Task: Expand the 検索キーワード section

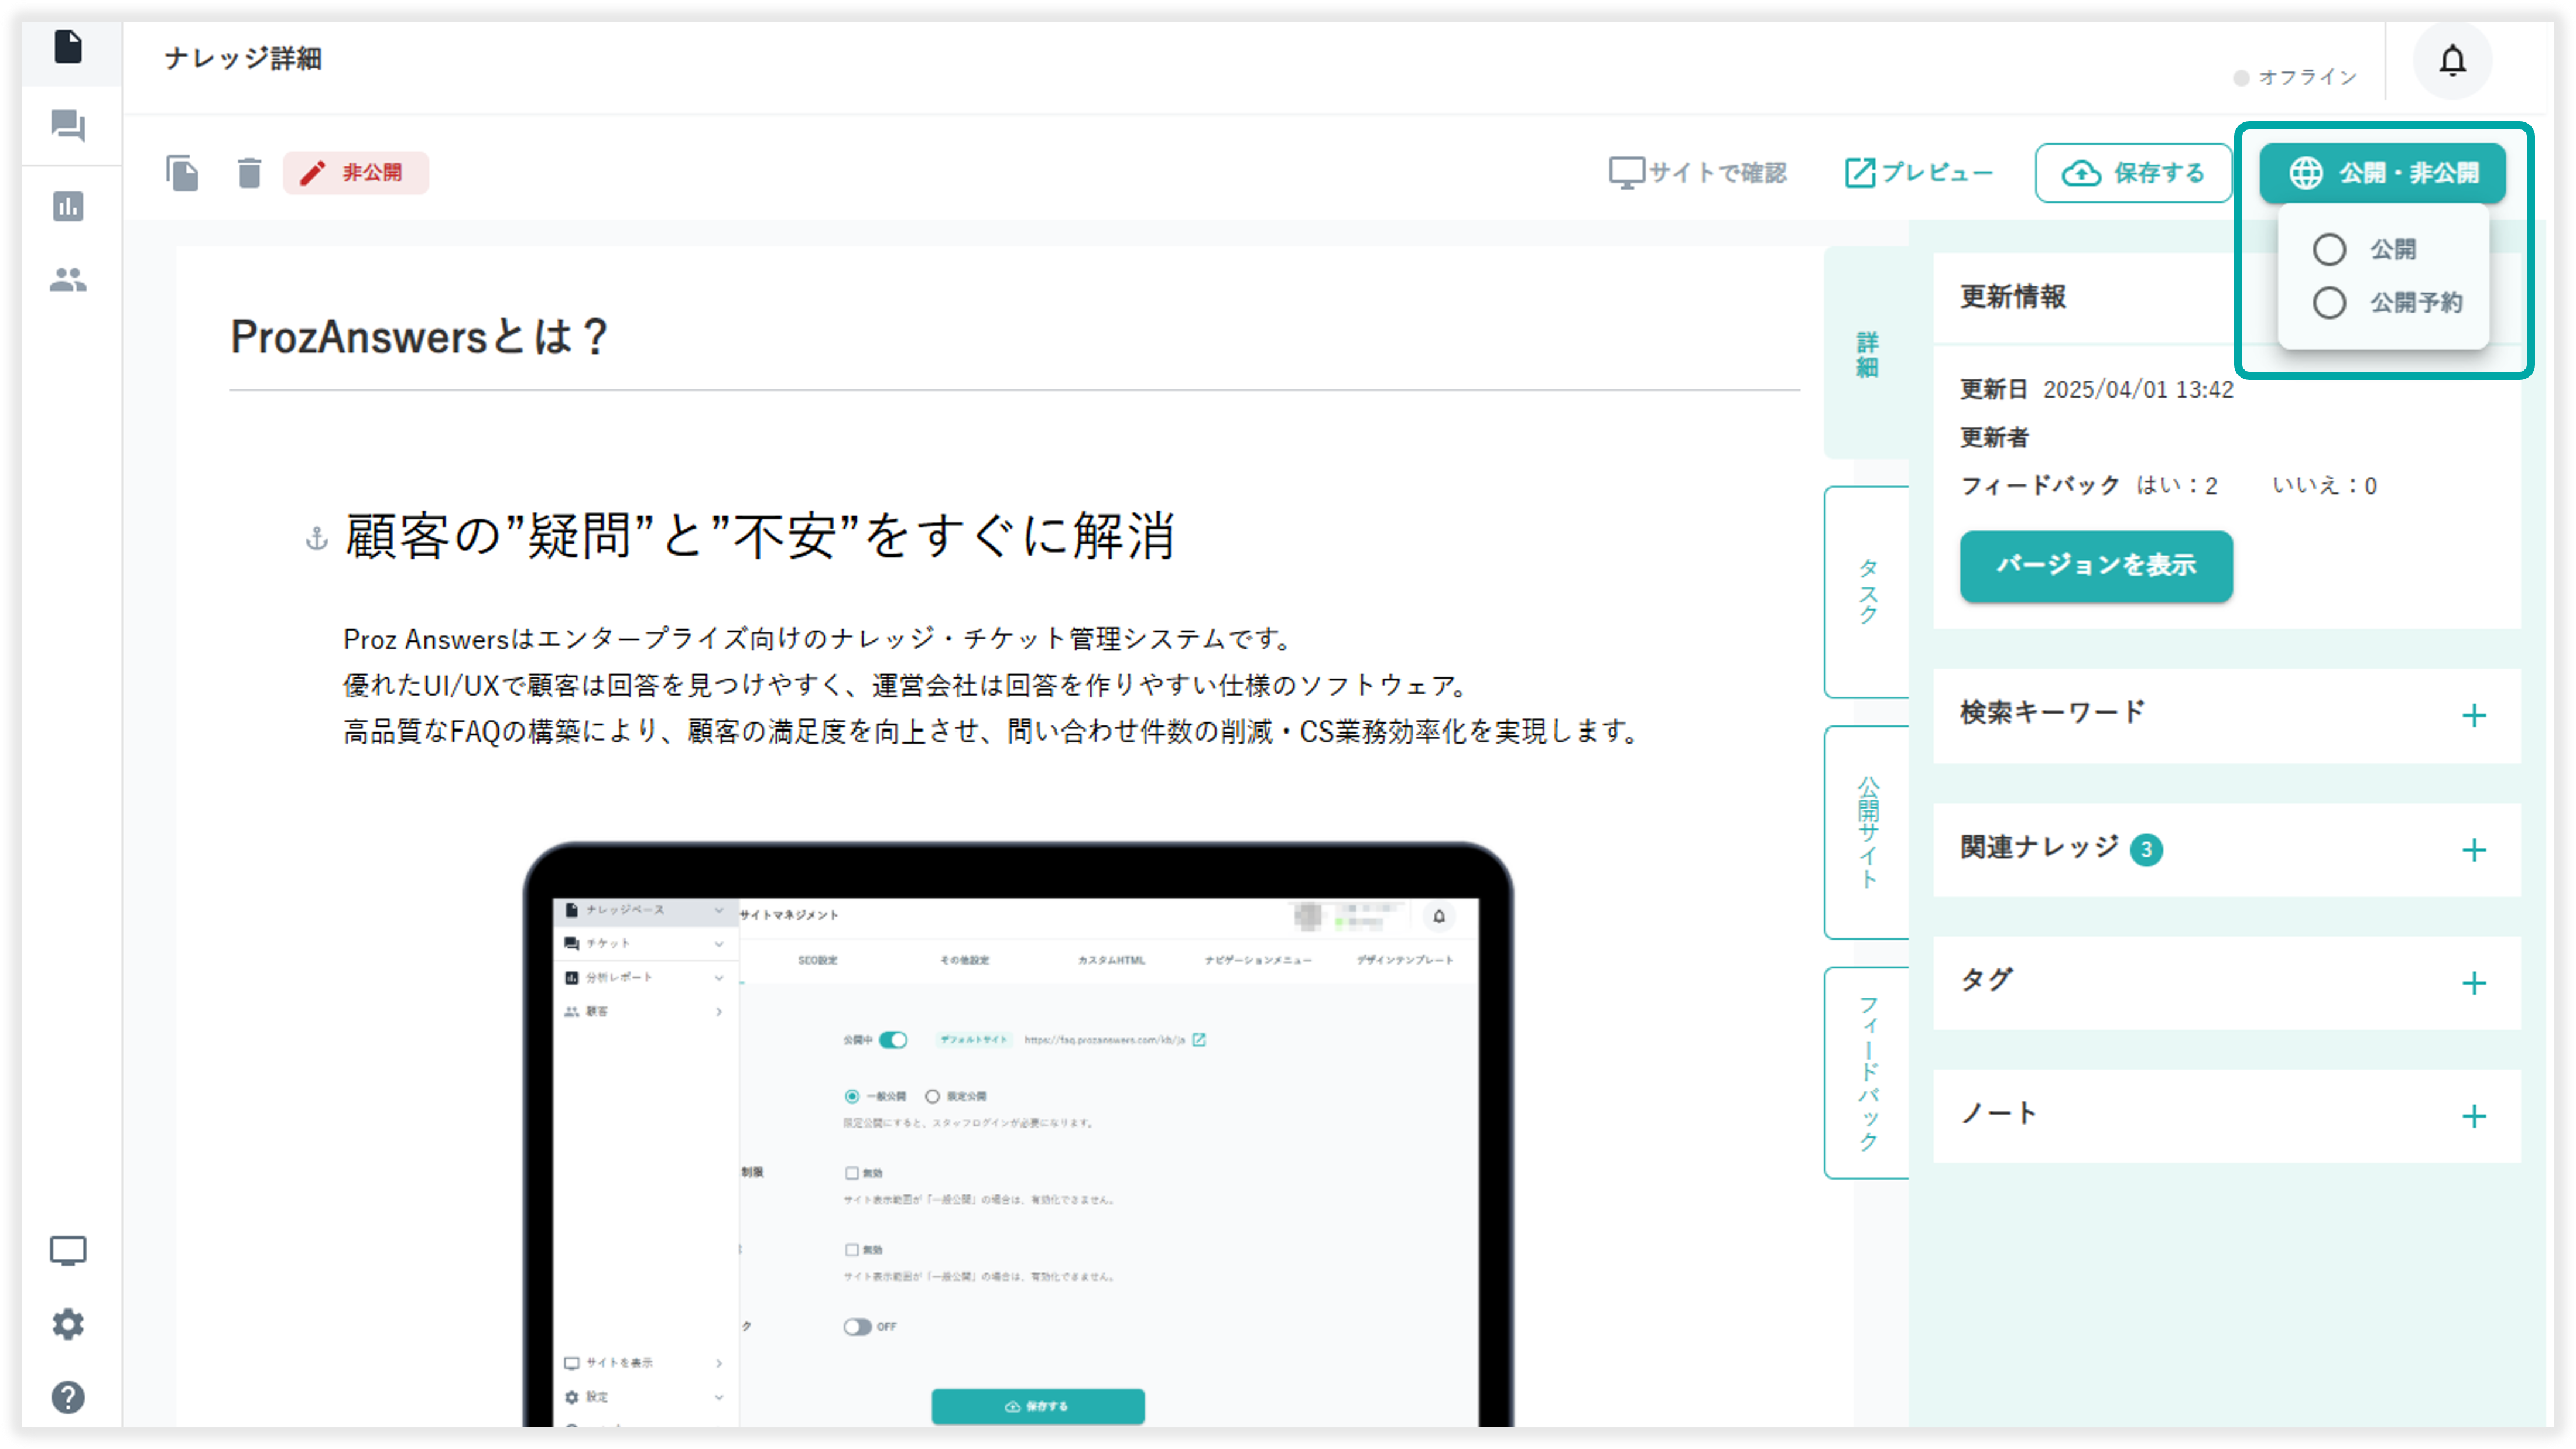Action: (x=2473, y=716)
